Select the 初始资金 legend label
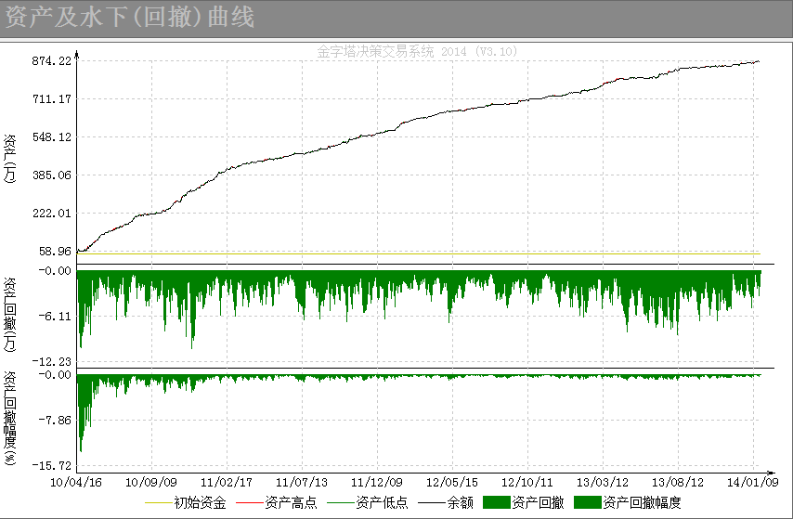Viewport: 793px width, 519px height. [200, 503]
